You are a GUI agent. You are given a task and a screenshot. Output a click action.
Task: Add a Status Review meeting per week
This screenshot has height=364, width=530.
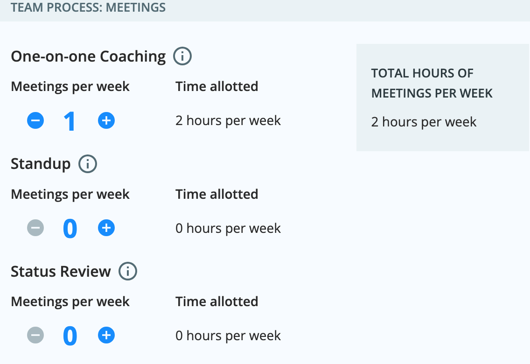click(x=106, y=336)
